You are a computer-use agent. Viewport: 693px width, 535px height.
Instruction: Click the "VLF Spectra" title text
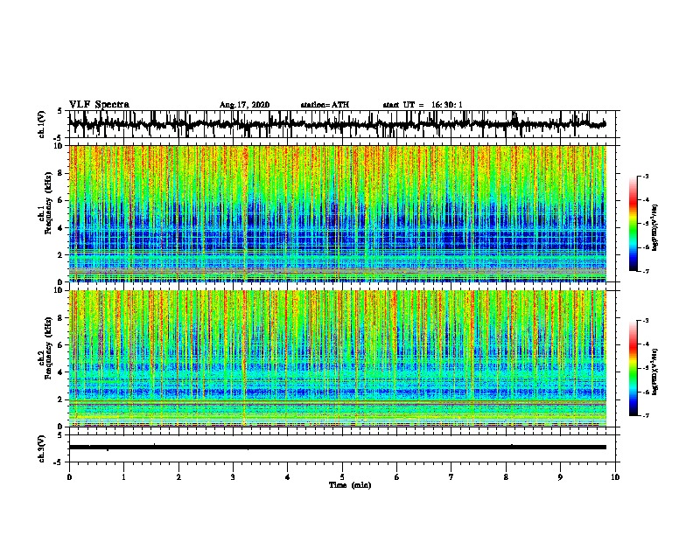(x=99, y=105)
